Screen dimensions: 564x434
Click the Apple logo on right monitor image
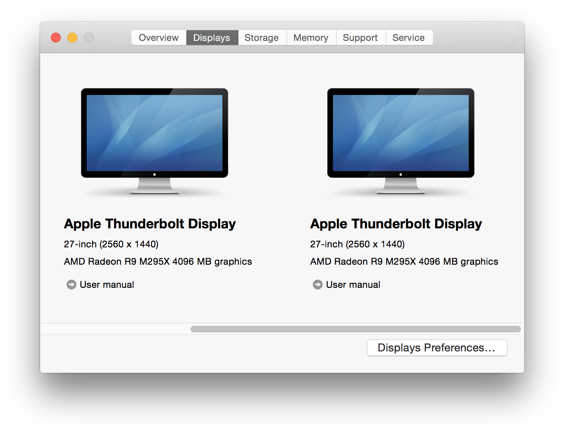pyautogui.click(x=401, y=174)
